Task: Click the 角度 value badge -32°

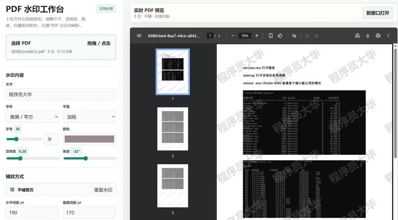Action: pos(76,151)
